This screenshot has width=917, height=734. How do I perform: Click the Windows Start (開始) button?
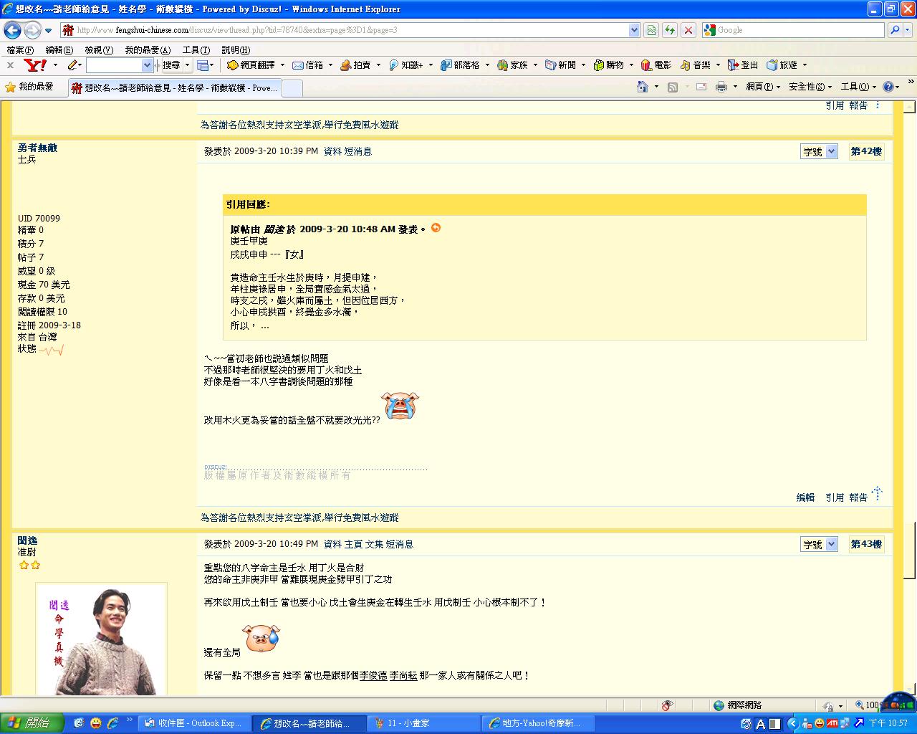[32, 723]
